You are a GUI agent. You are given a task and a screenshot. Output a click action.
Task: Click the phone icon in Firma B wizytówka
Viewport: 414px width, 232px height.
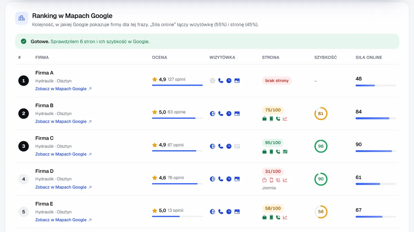(221, 114)
